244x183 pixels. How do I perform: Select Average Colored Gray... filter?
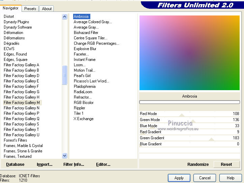click(93, 22)
